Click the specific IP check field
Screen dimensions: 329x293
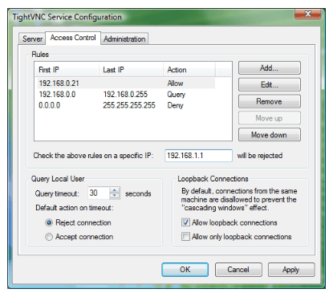198,156
